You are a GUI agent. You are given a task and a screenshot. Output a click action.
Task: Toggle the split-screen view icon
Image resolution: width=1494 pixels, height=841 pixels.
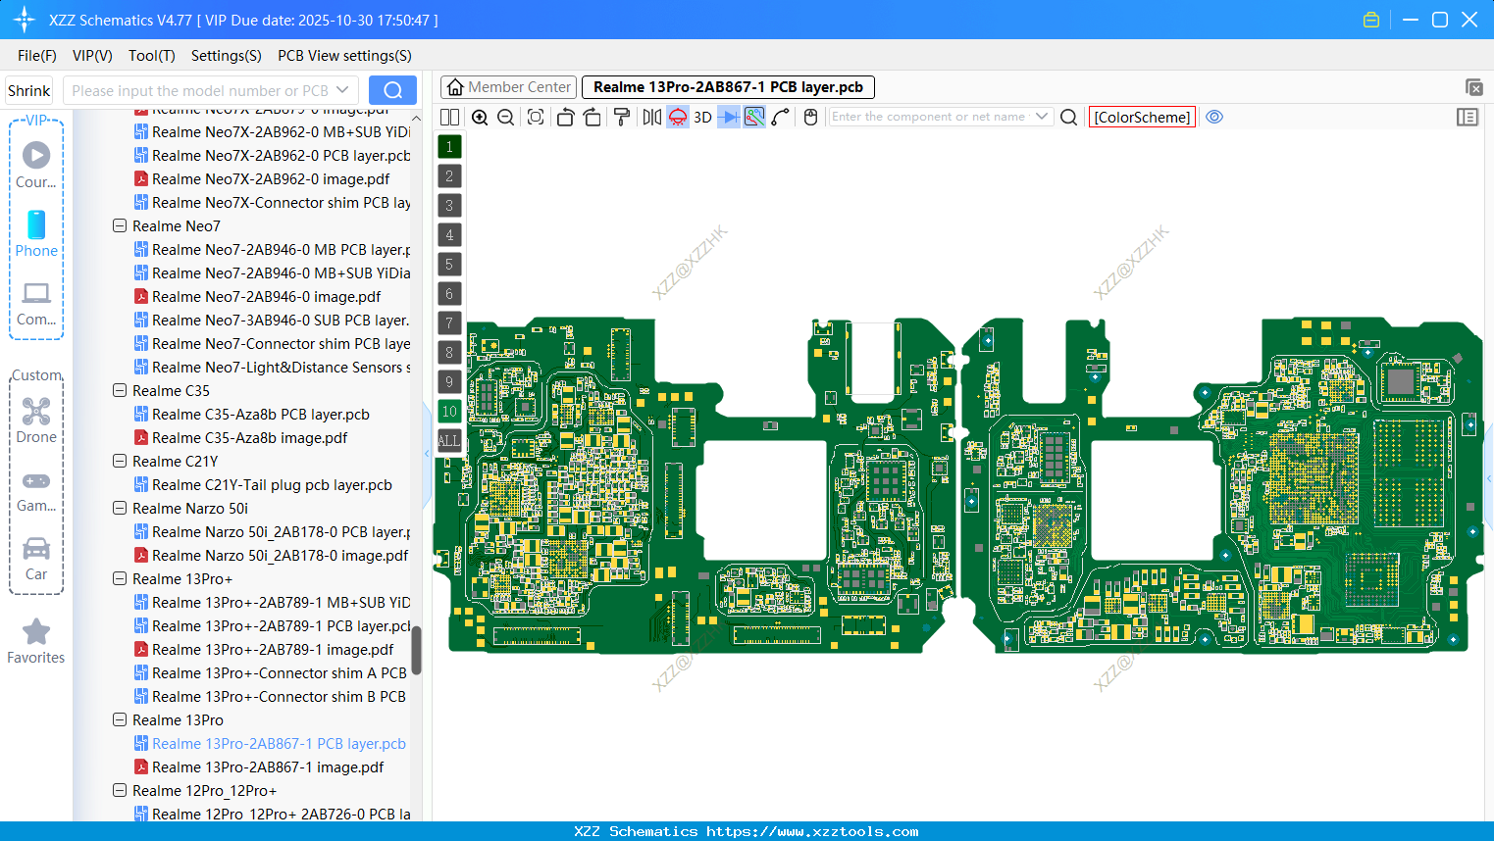[x=449, y=117]
